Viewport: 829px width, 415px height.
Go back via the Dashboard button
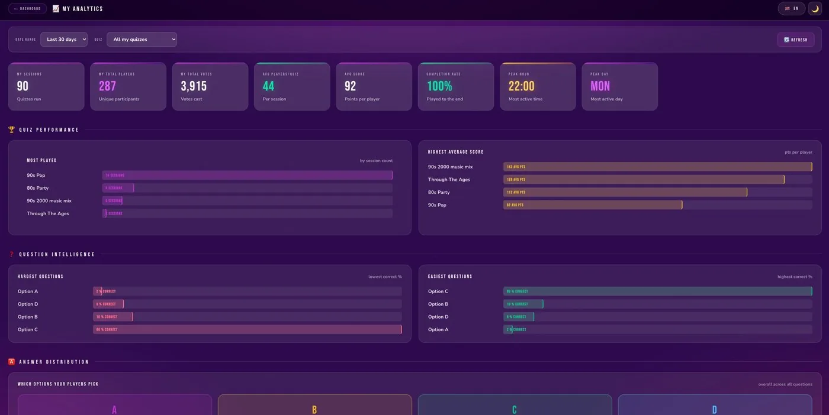(27, 9)
